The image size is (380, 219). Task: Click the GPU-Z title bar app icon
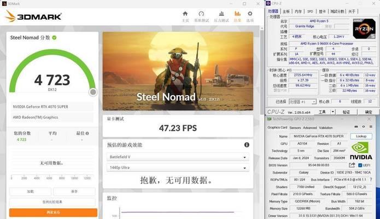tap(269, 119)
